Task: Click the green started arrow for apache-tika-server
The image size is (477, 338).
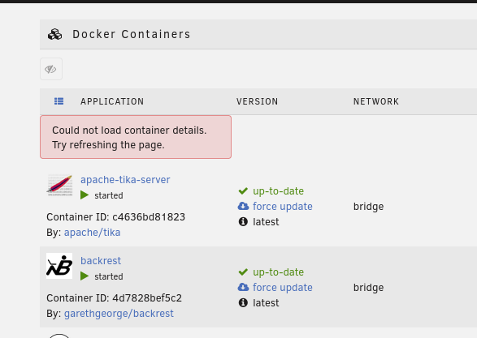Action: 85,195
